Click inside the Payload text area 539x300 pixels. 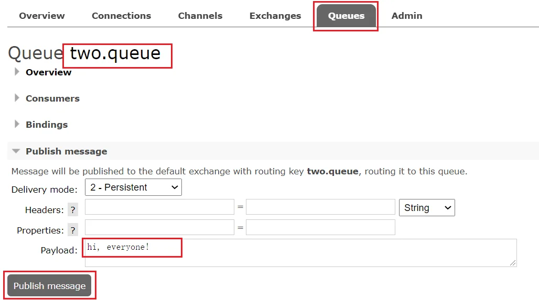[x=301, y=253]
